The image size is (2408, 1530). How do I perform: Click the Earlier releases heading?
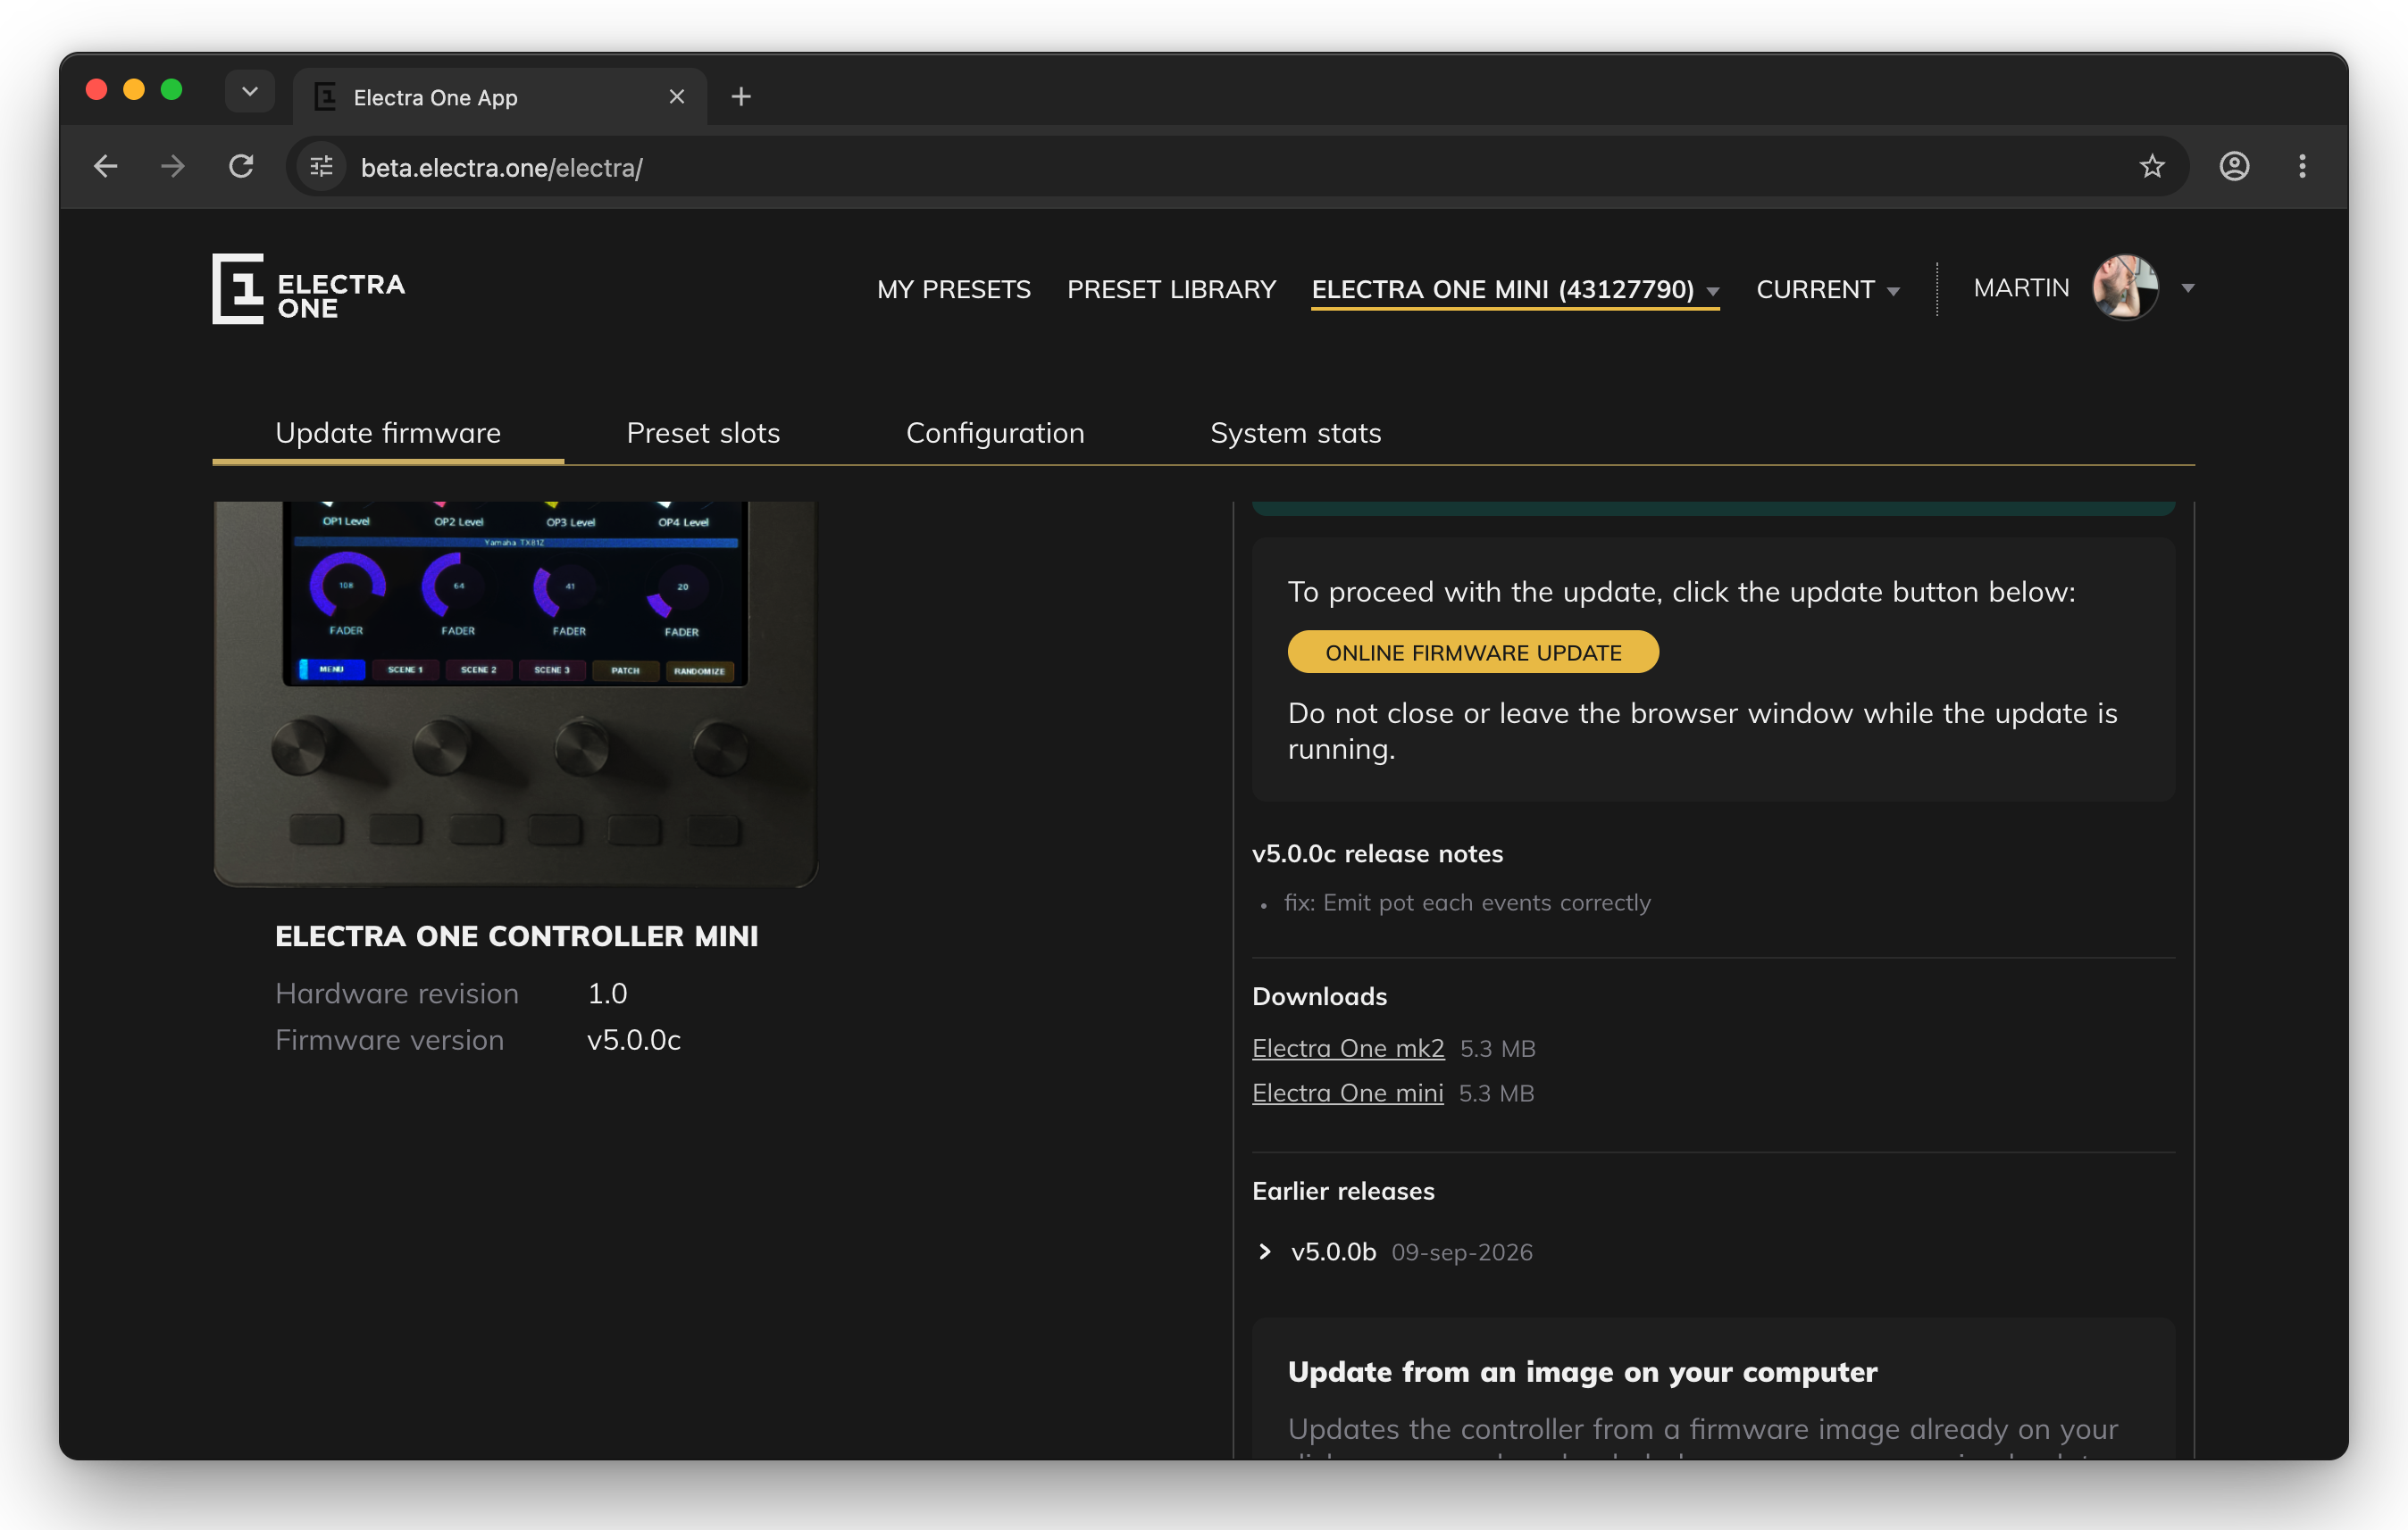coord(1343,1191)
